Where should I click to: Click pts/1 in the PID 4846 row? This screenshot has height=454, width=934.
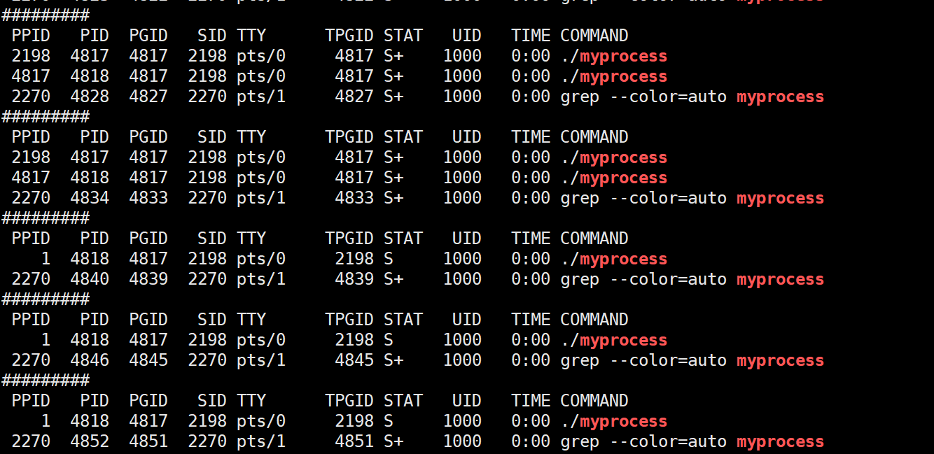tap(261, 360)
